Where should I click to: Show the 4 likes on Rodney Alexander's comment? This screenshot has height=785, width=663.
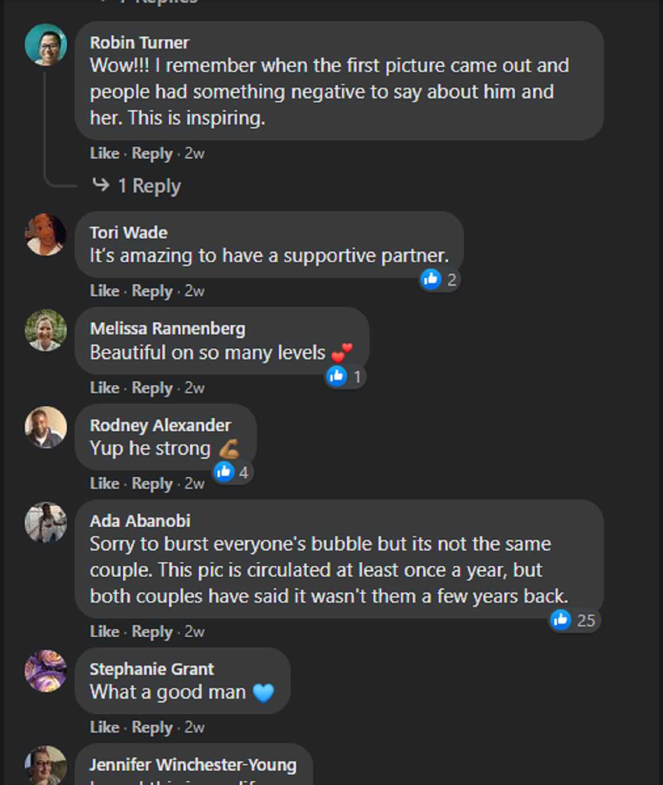click(233, 472)
